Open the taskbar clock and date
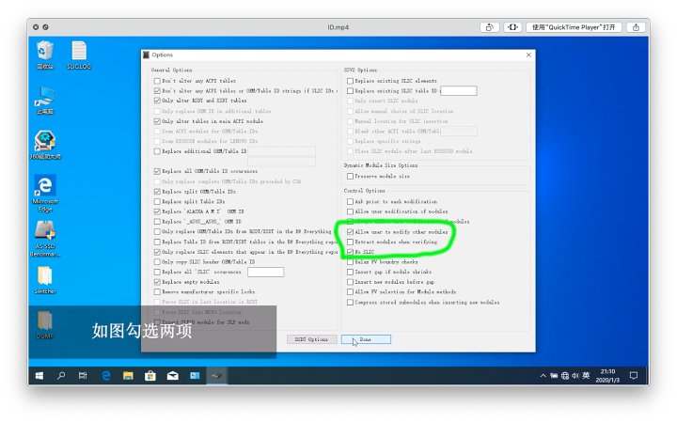677x422 pixels. [x=608, y=375]
